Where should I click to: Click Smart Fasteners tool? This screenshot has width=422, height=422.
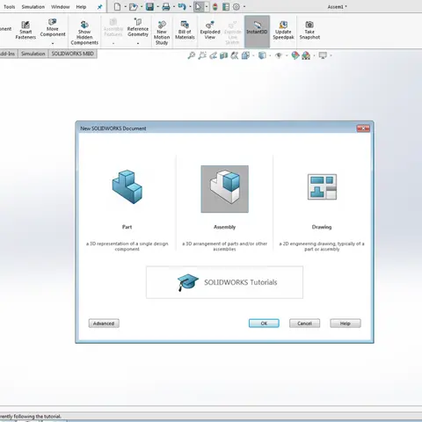(x=25, y=30)
